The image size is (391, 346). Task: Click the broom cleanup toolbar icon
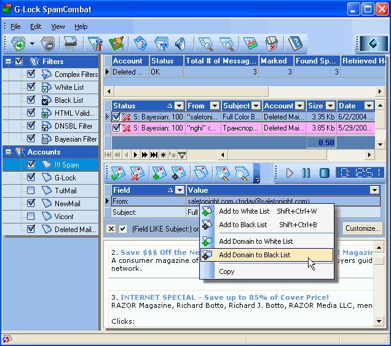116,44
